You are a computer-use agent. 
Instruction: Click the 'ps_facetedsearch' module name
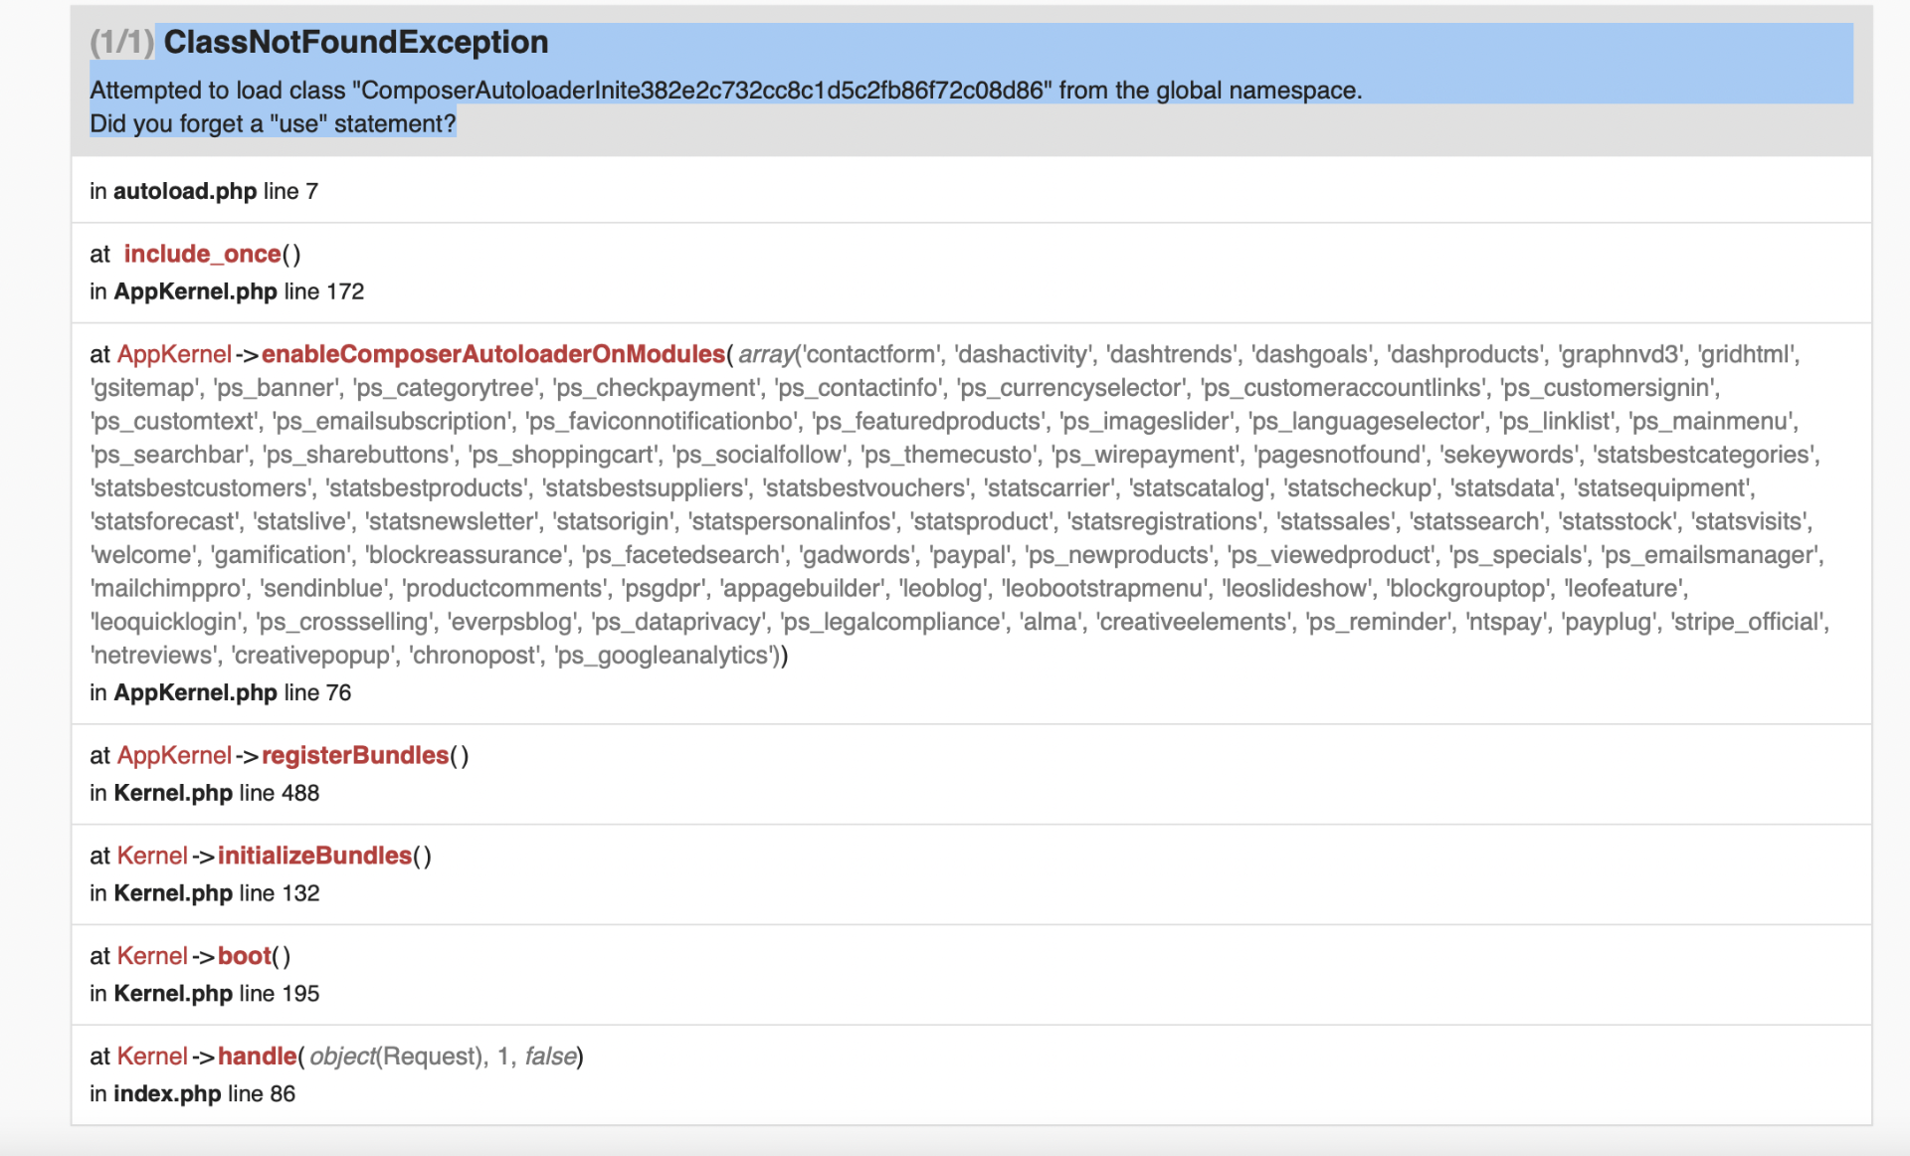tap(682, 555)
